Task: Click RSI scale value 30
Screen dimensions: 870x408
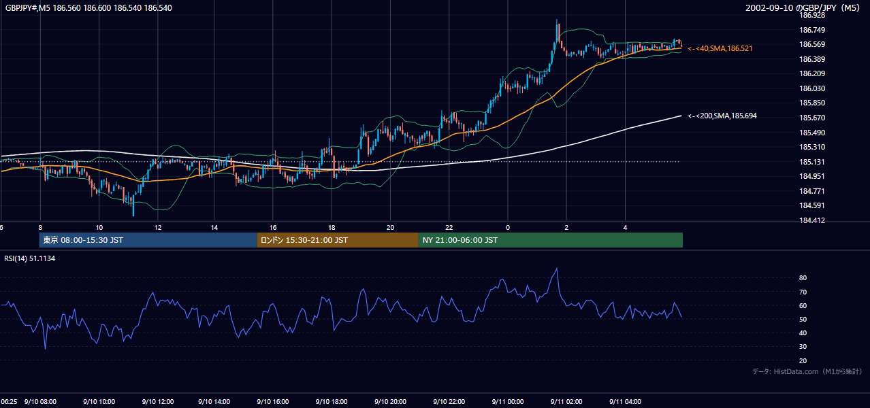Action: point(803,347)
